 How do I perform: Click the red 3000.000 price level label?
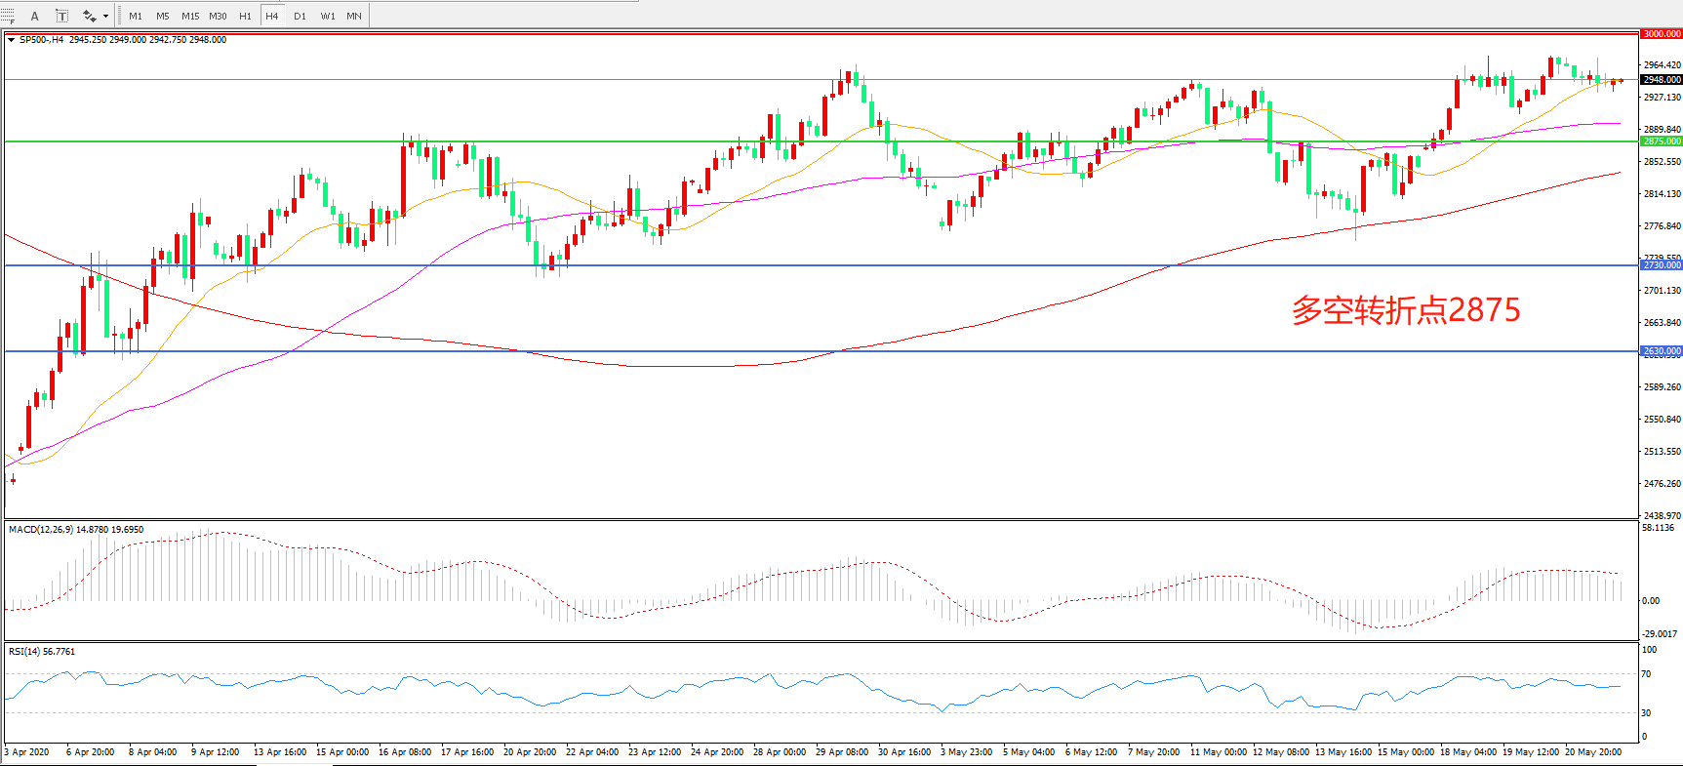[x=1661, y=34]
